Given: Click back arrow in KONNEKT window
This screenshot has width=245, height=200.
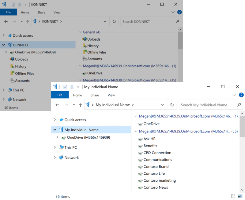Looking at the screenshot, I should [x=6, y=21].
